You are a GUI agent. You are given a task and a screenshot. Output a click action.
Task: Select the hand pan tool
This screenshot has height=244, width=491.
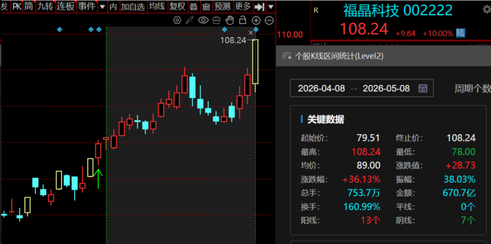(230, 20)
